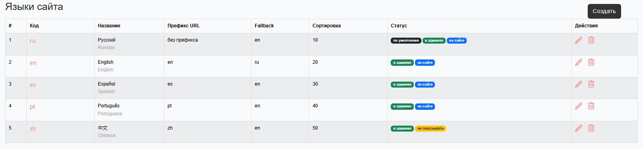643x149 pixels.
Task: Select the es code link
Action: click(x=33, y=85)
